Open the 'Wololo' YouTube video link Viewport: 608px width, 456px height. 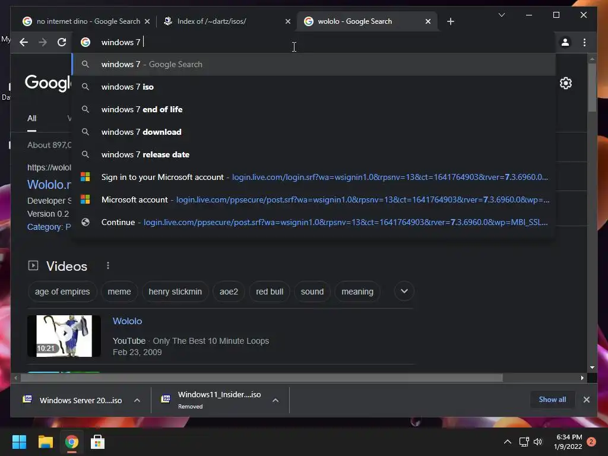point(127,321)
